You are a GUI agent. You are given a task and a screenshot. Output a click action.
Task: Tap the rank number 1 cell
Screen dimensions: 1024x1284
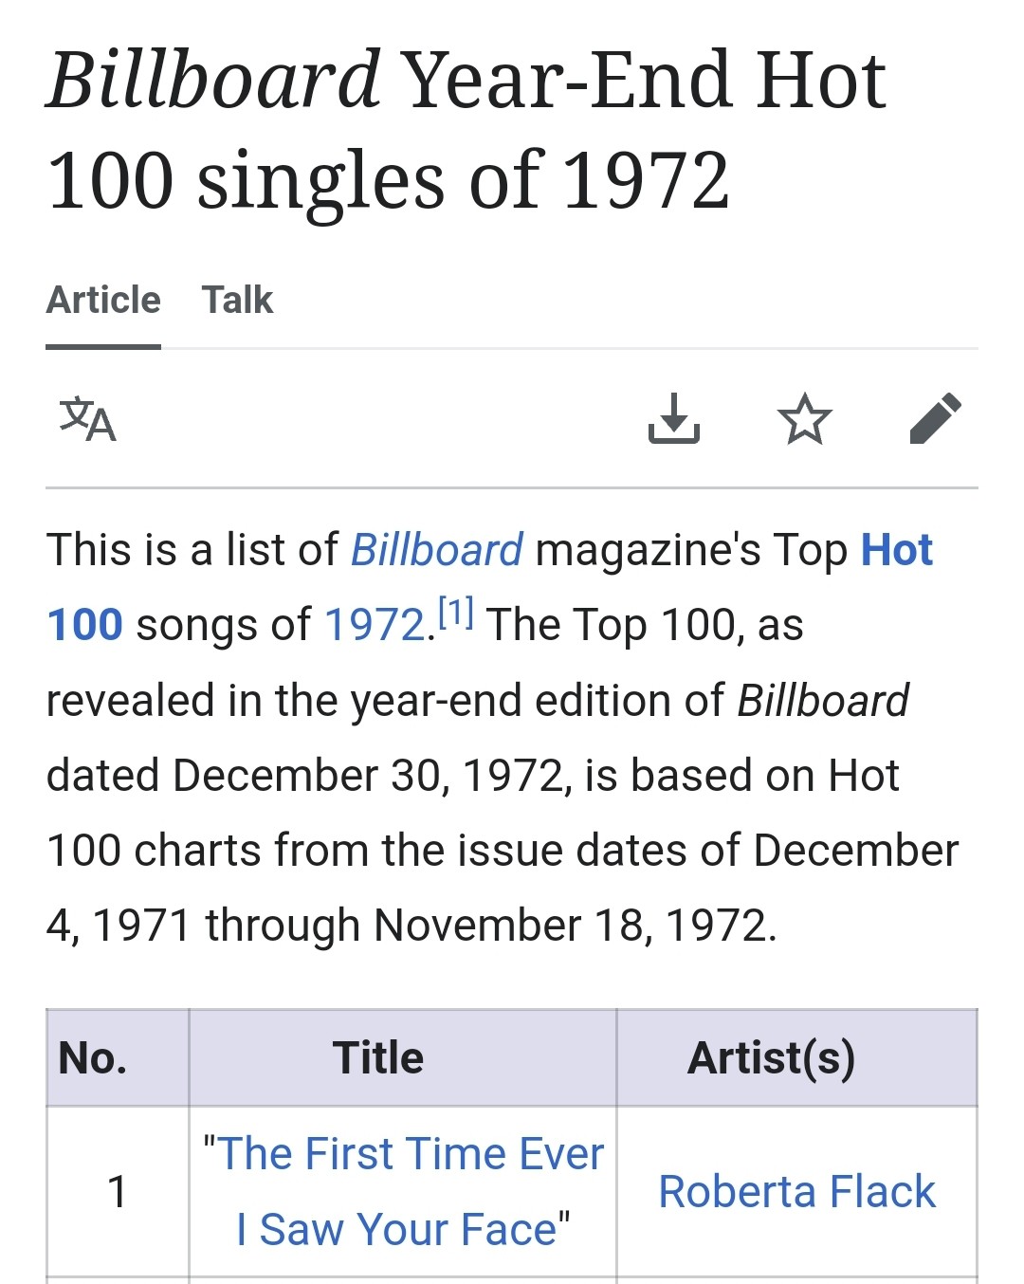118,1192
